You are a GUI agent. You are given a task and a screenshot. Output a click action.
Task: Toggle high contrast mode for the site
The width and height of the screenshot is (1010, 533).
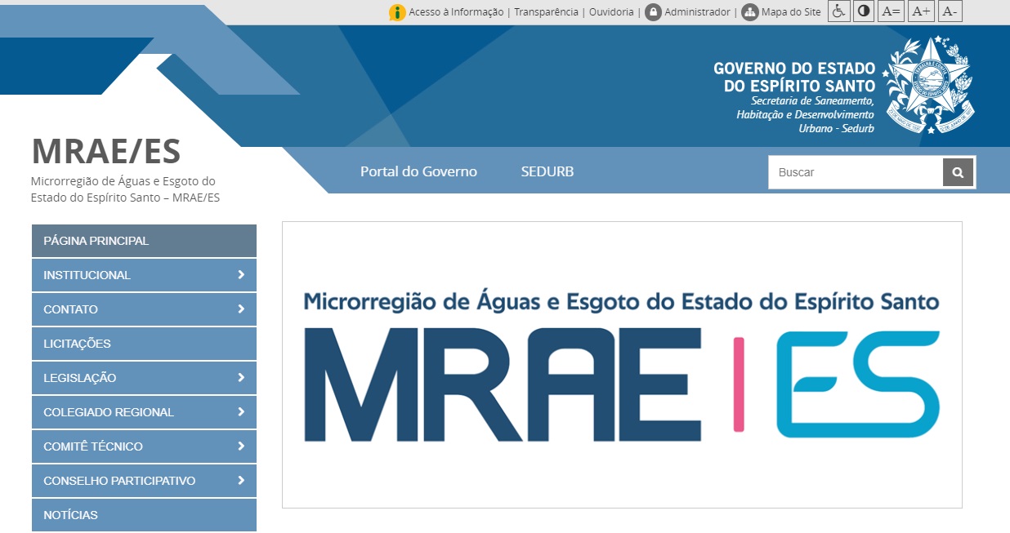coord(863,11)
